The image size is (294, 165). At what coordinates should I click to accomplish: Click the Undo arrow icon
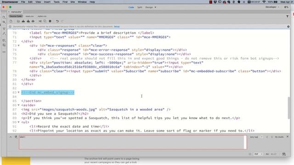(57, 21)
